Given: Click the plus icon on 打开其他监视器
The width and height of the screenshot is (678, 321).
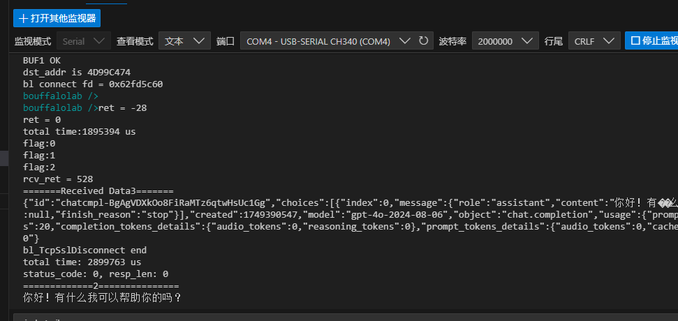Looking at the screenshot, I should (x=23, y=18).
